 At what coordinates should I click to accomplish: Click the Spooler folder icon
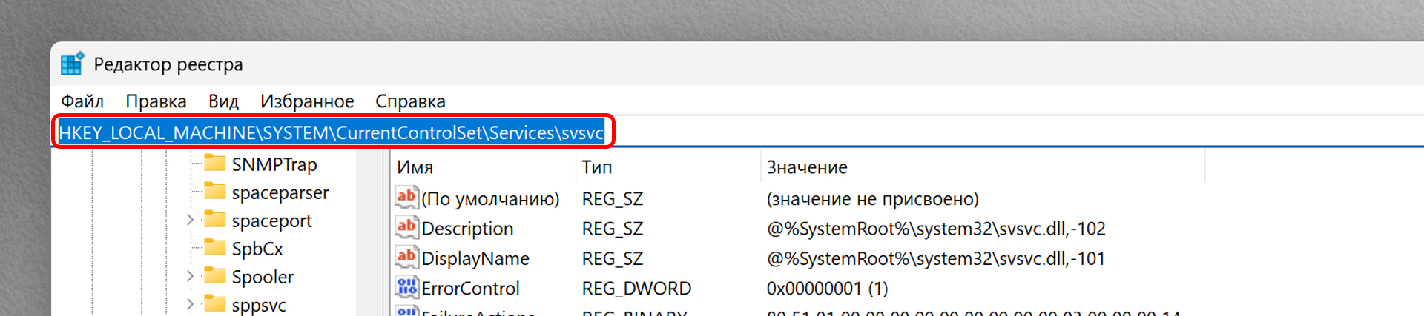(215, 276)
